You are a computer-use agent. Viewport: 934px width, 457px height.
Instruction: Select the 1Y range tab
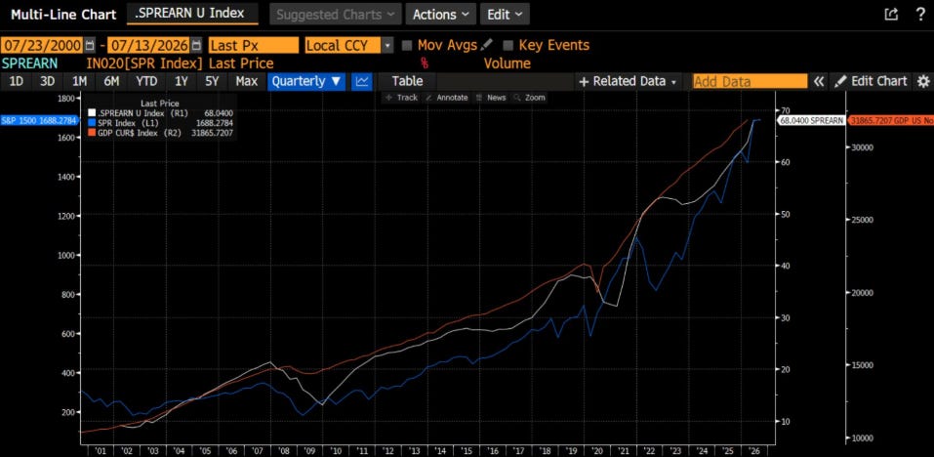tap(182, 81)
